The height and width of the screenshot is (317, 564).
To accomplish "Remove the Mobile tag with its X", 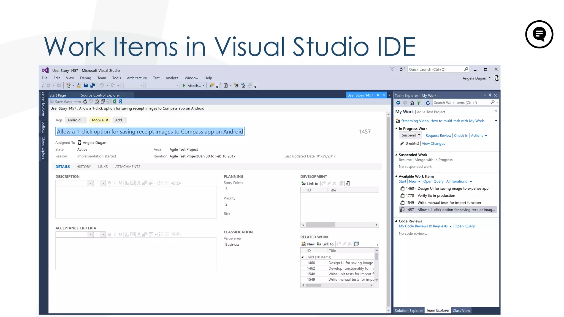I will 107,120.
